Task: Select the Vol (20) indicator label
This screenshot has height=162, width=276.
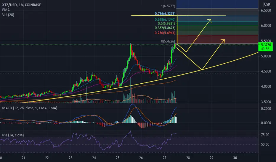Action: point(8,15)
